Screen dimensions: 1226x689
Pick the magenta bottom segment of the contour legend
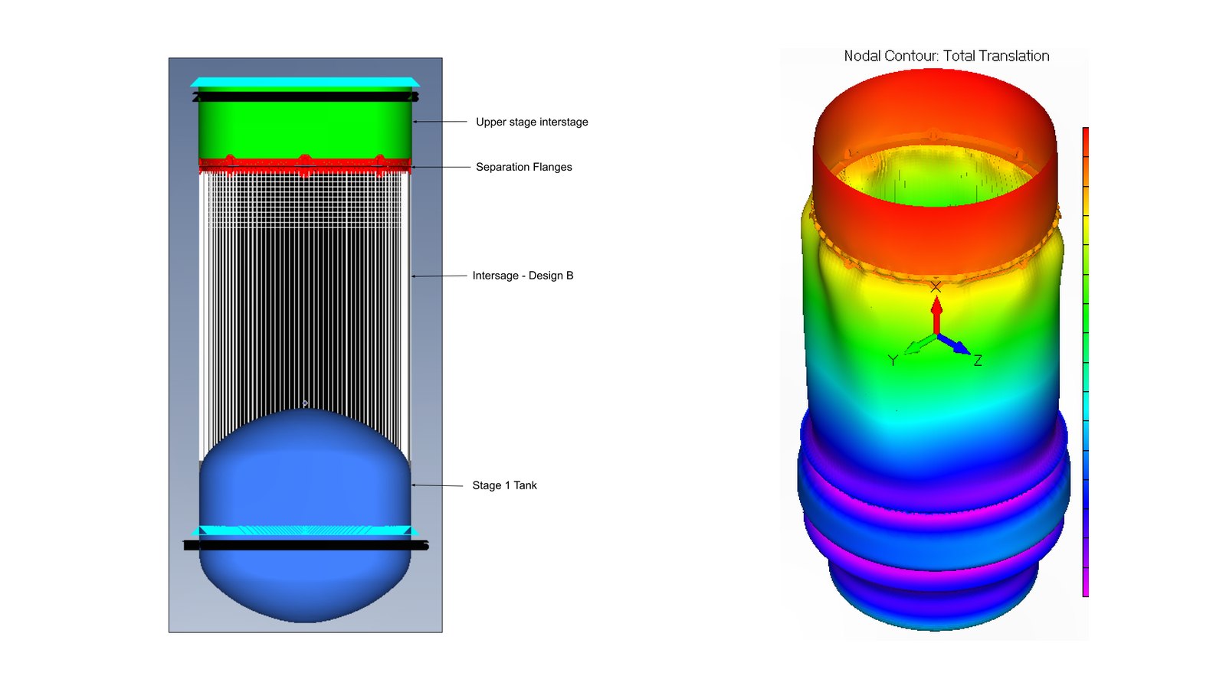[1085, 582]
